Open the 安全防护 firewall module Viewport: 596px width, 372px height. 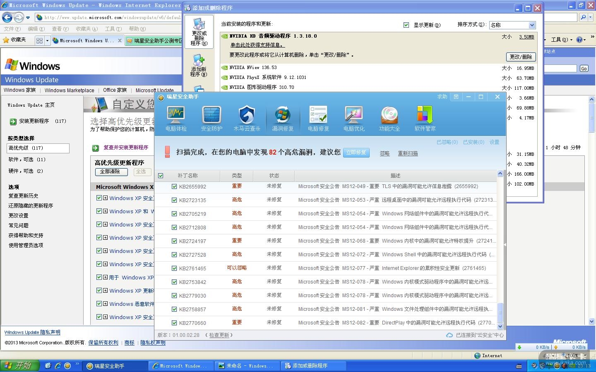pyautogui.click(x=211, y=119)
